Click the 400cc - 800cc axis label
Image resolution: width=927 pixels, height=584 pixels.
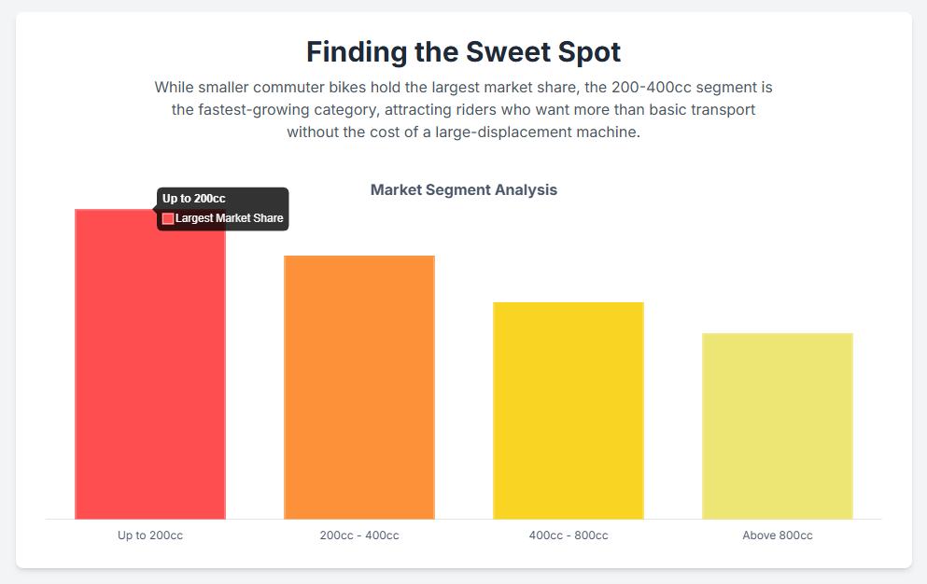click(x=569, y=535)
